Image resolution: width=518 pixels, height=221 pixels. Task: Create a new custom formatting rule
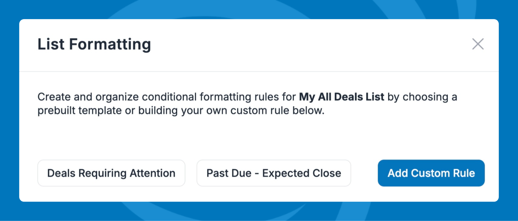[x=431, y=173]
